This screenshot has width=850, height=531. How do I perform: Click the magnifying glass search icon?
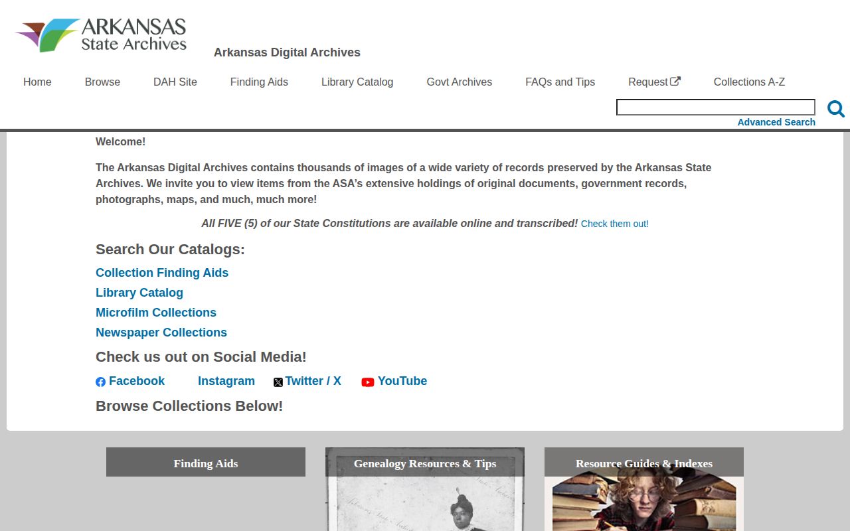(835, 109)
